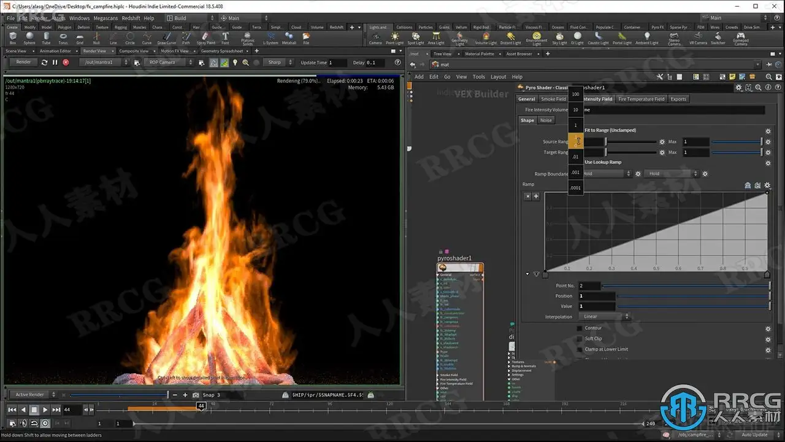The image size is (785, 442).
Task: Switch to the Smoke Field tab
Action: pyautogui.click(x=553, y=99)
